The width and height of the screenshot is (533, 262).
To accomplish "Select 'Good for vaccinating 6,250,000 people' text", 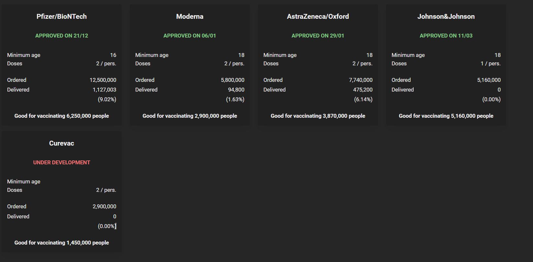I will point(61,116).
